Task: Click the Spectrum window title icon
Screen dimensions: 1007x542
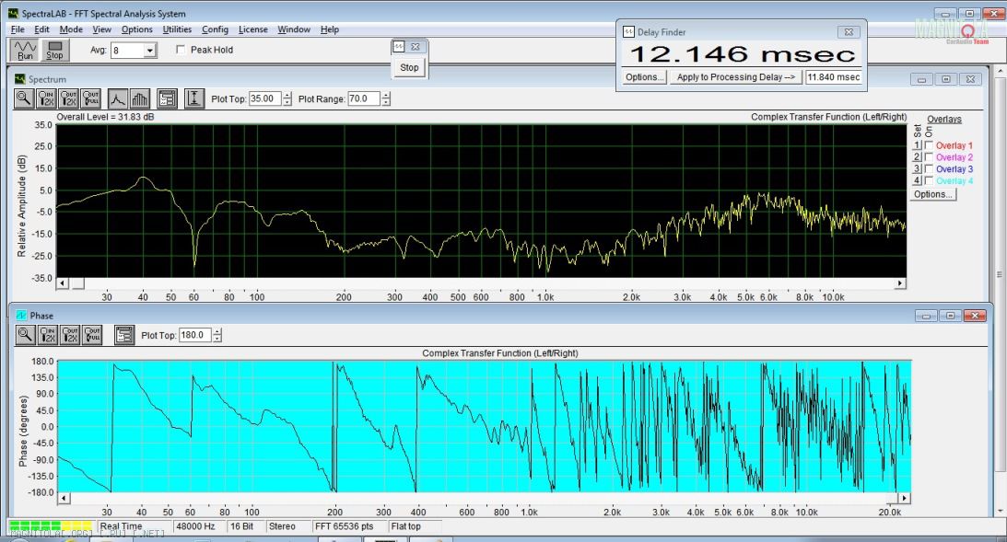Action: pyautogui.click(x=20, y=79)
